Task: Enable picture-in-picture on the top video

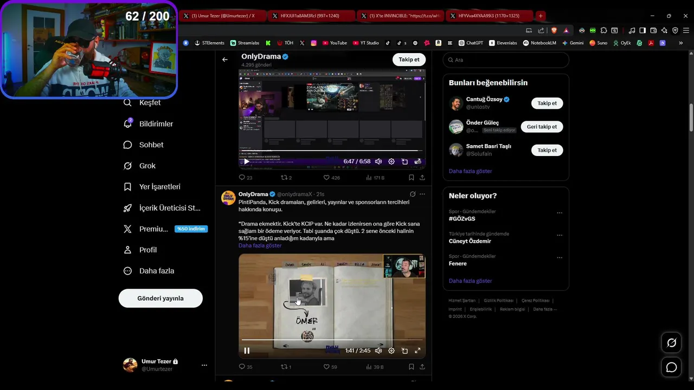Action: coord(404,161)
